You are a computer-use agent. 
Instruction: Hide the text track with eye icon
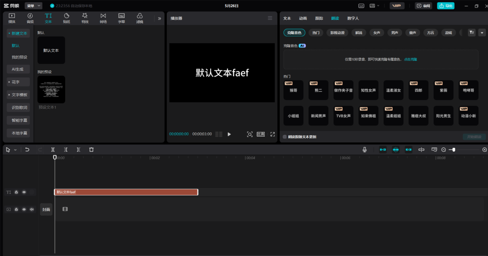click(x=24, y=192)
